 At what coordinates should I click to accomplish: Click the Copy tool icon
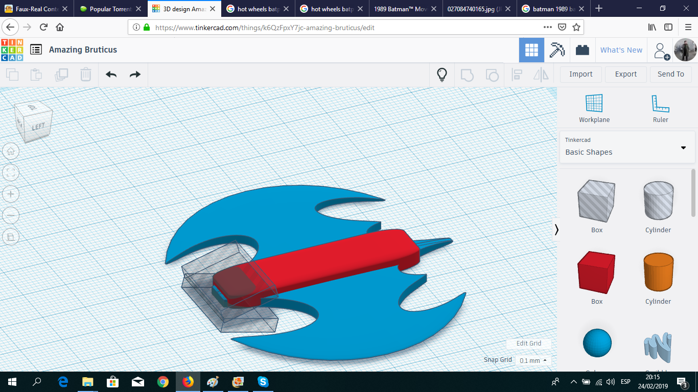12,75
